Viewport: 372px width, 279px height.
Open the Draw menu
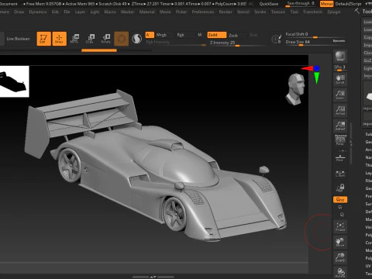coord(19,12)
